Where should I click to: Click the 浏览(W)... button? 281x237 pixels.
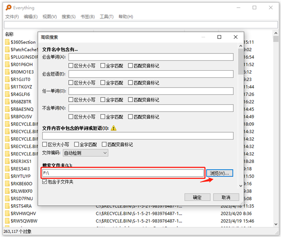click(x=220, y=173)
